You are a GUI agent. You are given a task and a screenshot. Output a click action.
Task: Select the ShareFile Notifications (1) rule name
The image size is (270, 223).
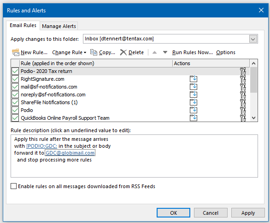pyautogui.click(x=49, y=102)
